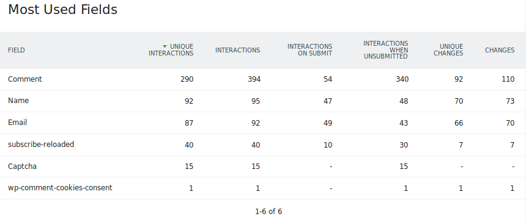Click Interactions When Unsubmitted column header

(x=386, y=50)
